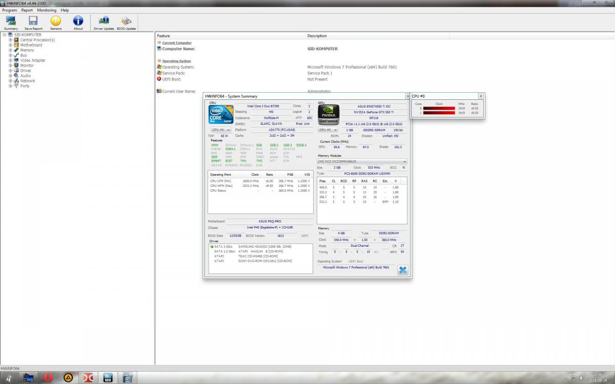Click the small button in System Summary title bar
The image size is (615, 384).
408,96
